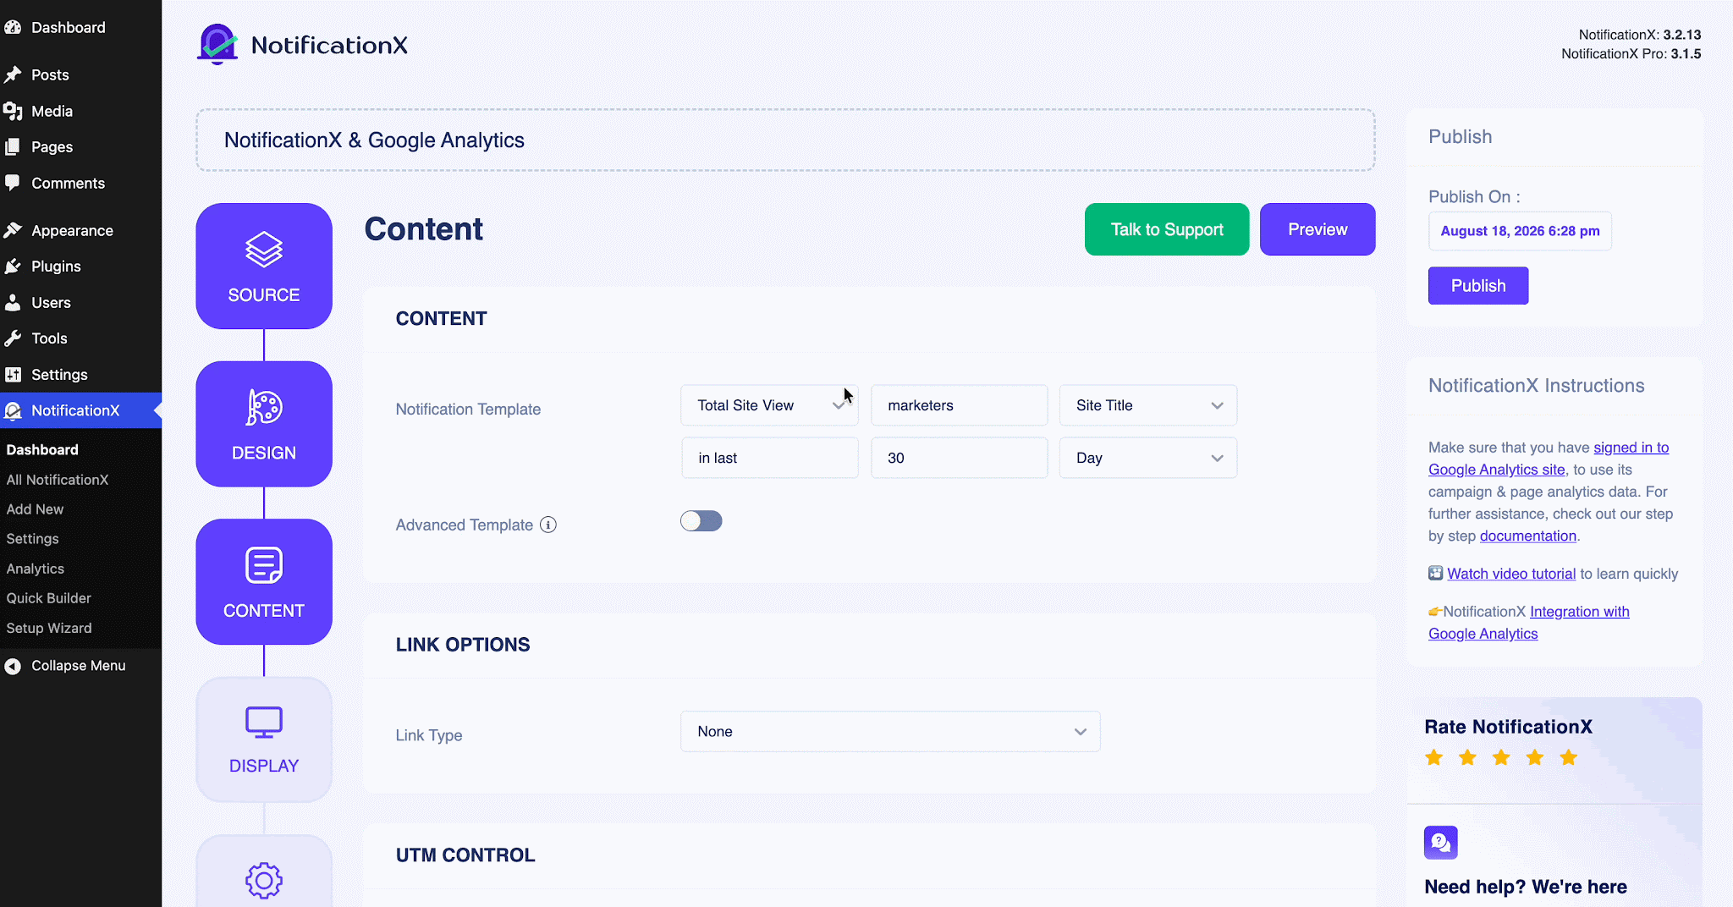Image resolution: width=1733 pixels, height=907 pixels.
Task: Follow the Watch video tutorial link
Action: tap(1511, 574)
